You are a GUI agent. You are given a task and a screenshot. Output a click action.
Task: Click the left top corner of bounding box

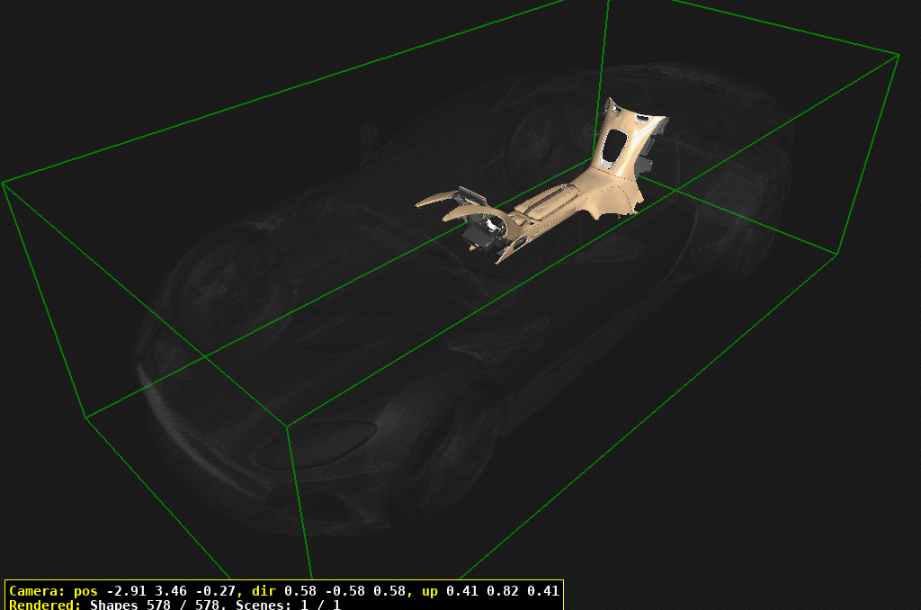click(x=3, y=183)
